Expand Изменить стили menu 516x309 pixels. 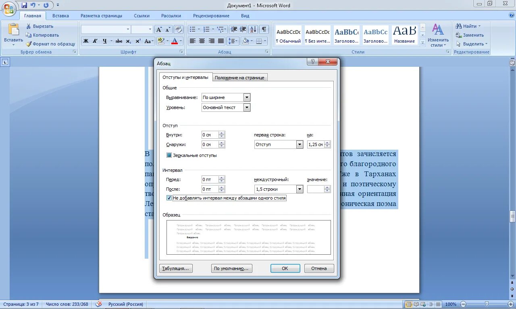pyautogui.click(x=438, y=35)
